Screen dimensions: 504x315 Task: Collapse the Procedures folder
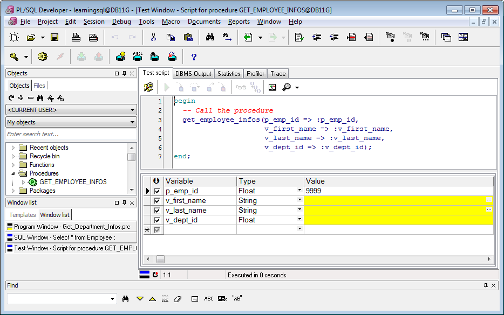(x=13, y=173)
